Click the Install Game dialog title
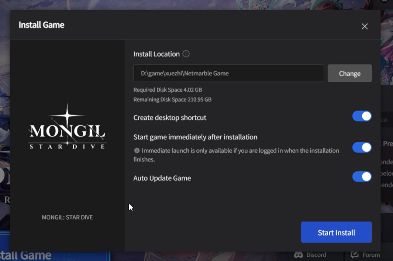 click(x=41, y=25)
